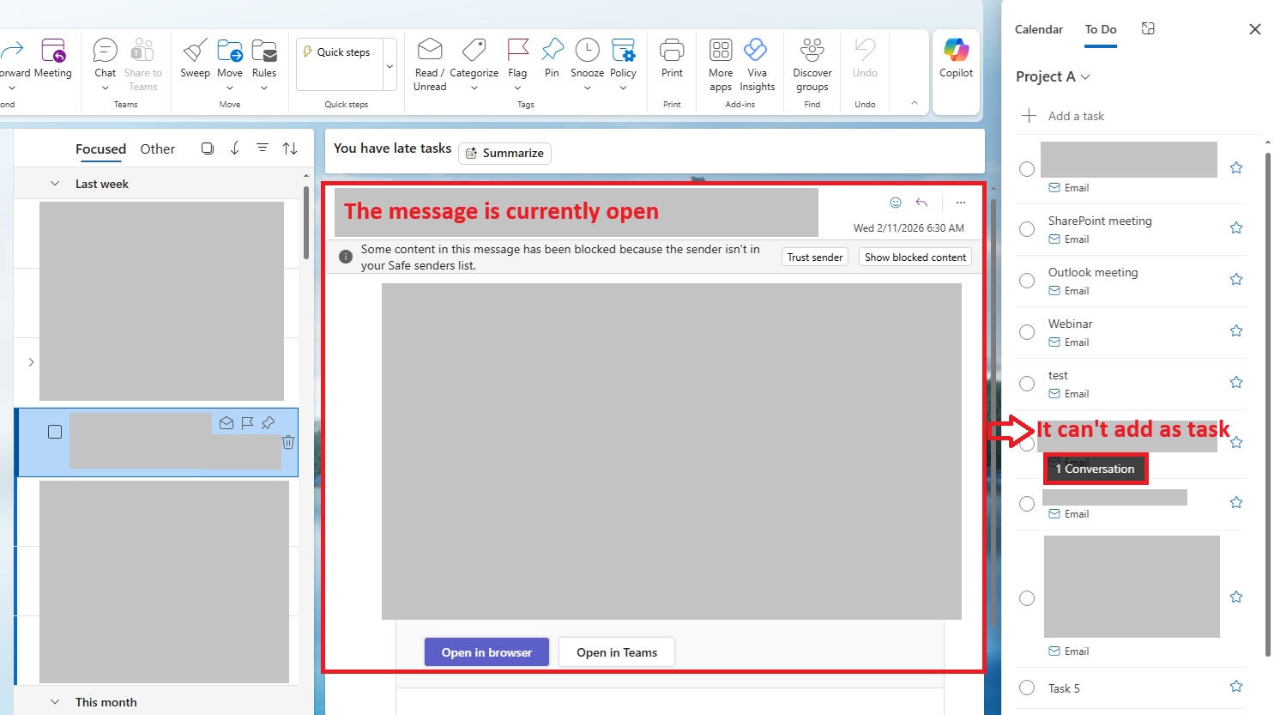The image size is (1274, 715).
Task: Open the Flag dropdown arrow
Action: coord(517,88)
